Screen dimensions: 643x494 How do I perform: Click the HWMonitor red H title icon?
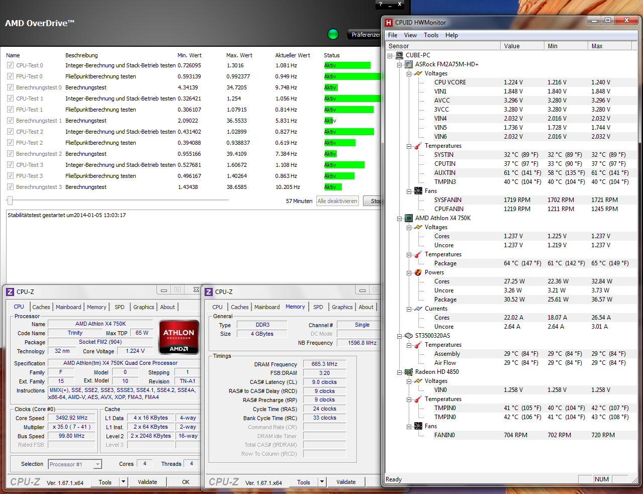coord(388,22)
